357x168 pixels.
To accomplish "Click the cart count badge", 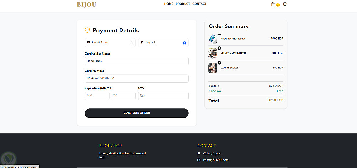I will tap(278, 5).
